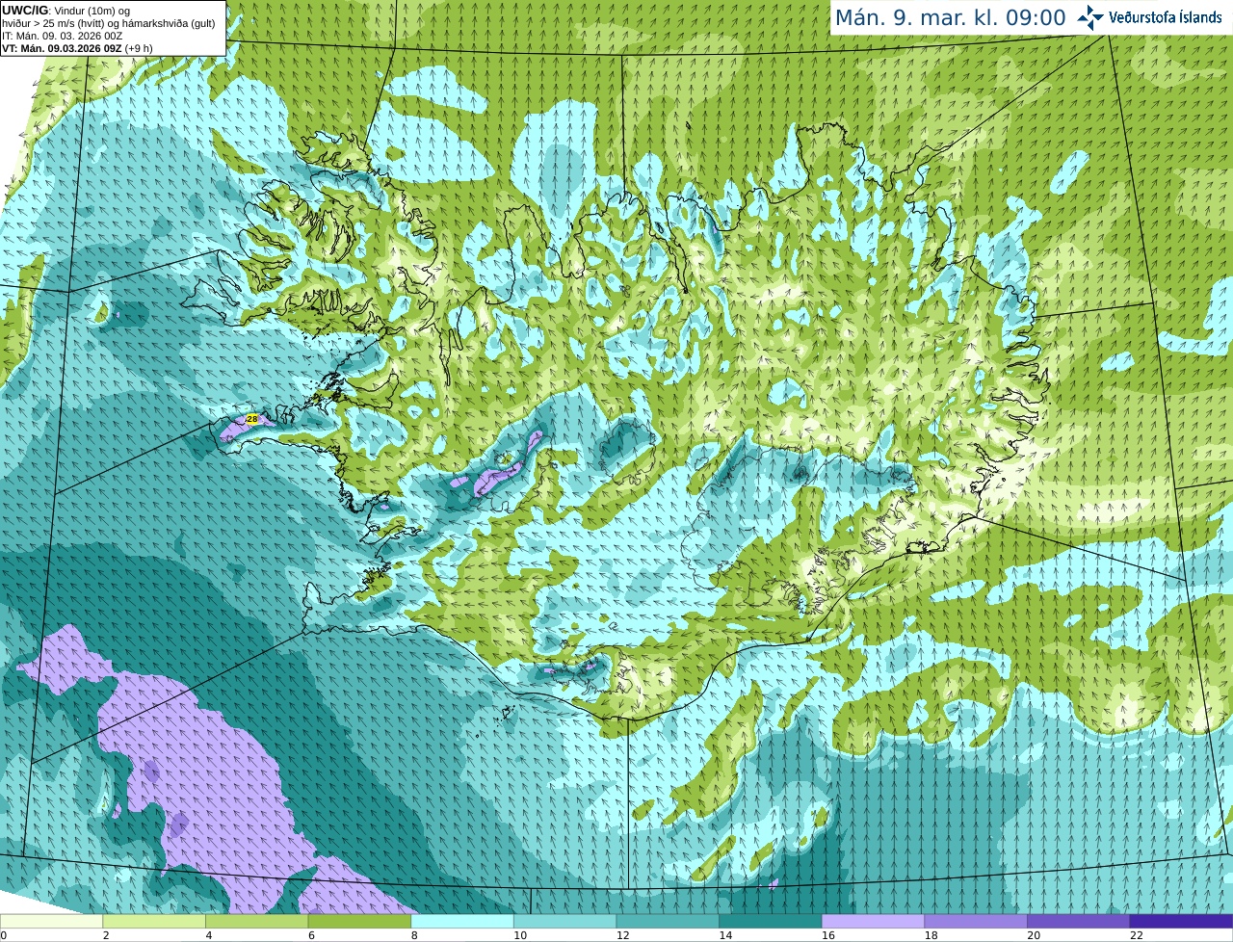Click the legend scale value '12'
Screen dimensions: 1233x942
click(x=622, y=935)
